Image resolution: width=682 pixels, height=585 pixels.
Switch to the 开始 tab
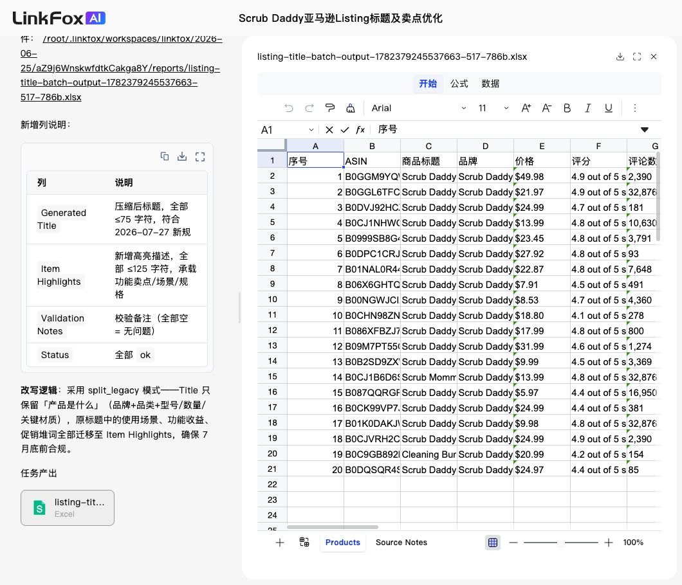pos(428,84)
